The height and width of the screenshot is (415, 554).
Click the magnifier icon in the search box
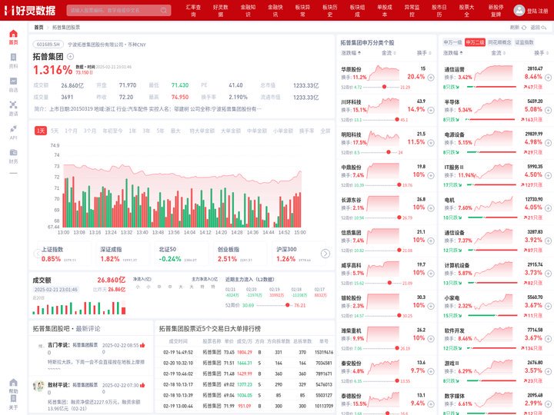(164, 10)
